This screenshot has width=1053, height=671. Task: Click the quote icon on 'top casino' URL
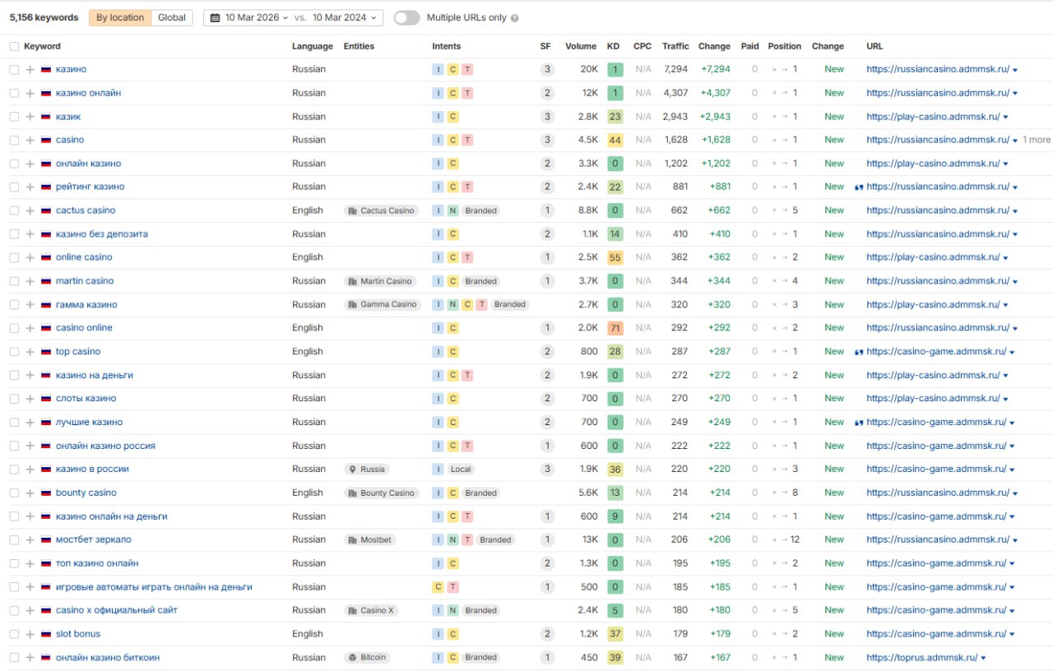tap(859, 352)
